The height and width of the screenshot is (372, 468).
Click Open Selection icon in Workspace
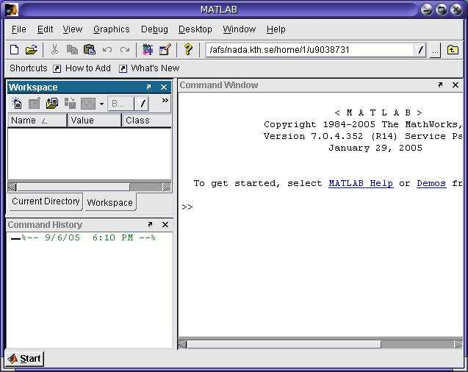click(x=34, y=104)
